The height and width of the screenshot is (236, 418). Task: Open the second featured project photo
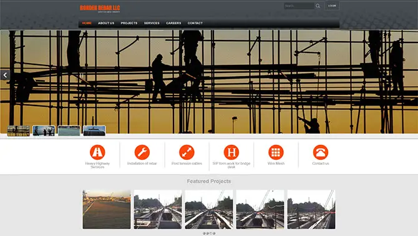click(x=158, y=209)
